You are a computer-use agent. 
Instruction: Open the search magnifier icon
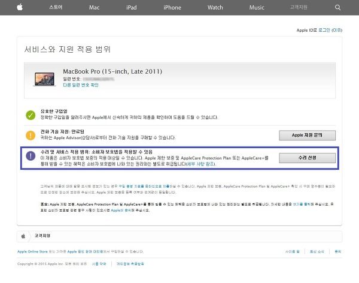coord(337,8)
